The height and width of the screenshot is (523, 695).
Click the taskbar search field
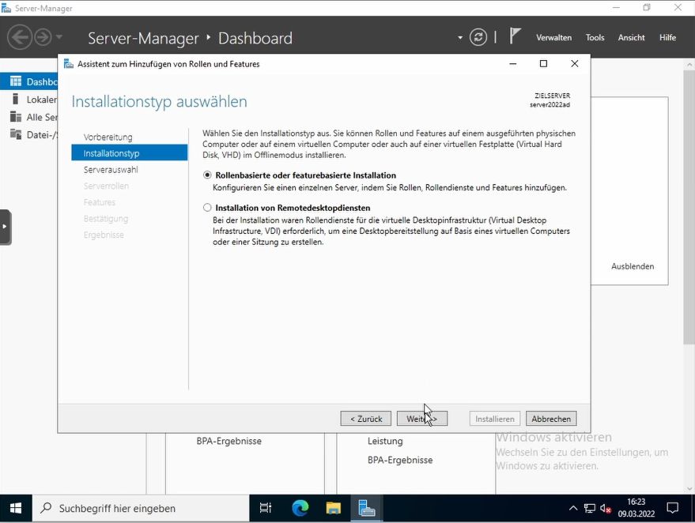click(141, 509)
